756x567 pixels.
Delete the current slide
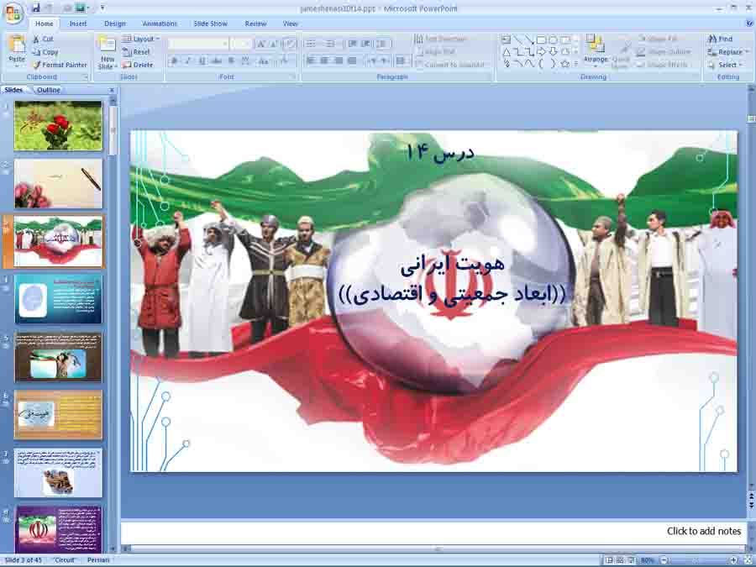[138, 65]
